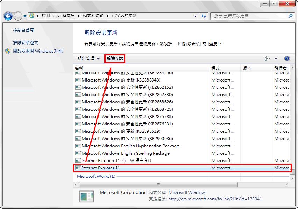298x209 pixels.
Task: Open the 解除安裝程式 link
Action: pos(26,42)
